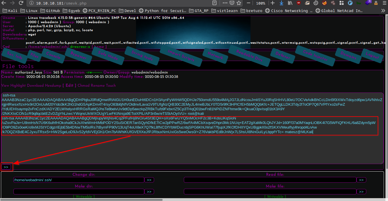Expand the Kali bookmarks folder
Screen dimensions: 388x201
click(10, 11)
